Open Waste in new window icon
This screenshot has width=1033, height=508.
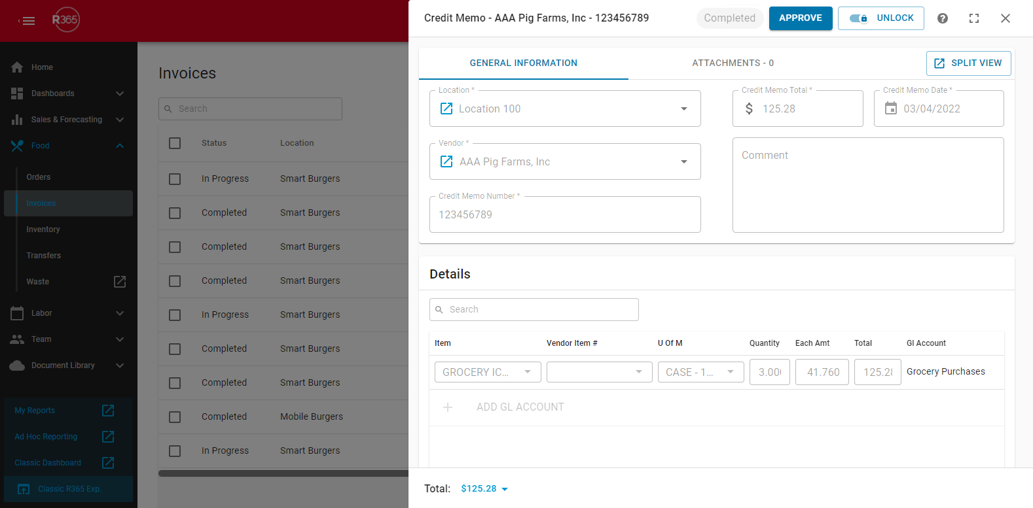pos(120,282)
